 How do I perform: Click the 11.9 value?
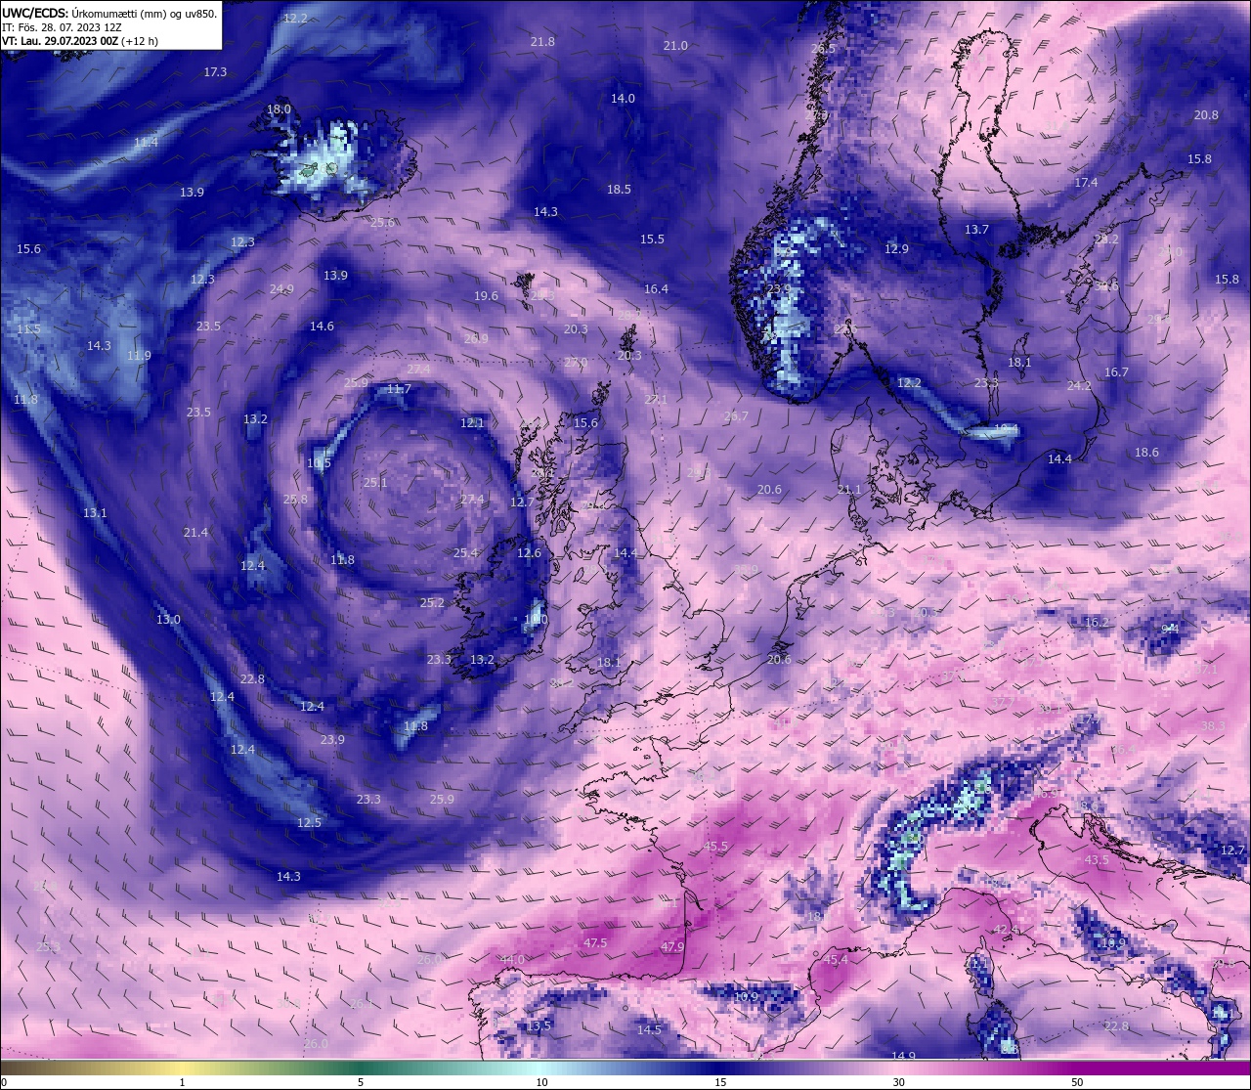(x=139, y=356)
